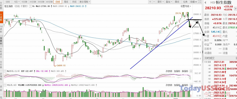Switch to the 5分钟 tab
The image size is (237, 99).
(24, 2)
